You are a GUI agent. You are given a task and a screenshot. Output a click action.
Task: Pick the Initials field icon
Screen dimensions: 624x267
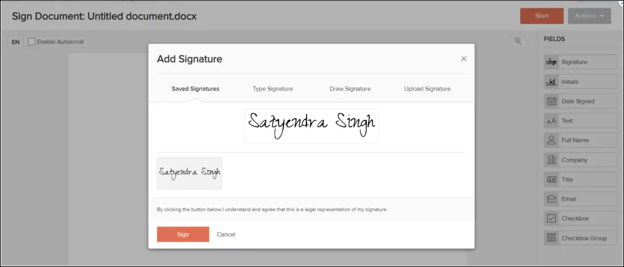tap(551, 81)
